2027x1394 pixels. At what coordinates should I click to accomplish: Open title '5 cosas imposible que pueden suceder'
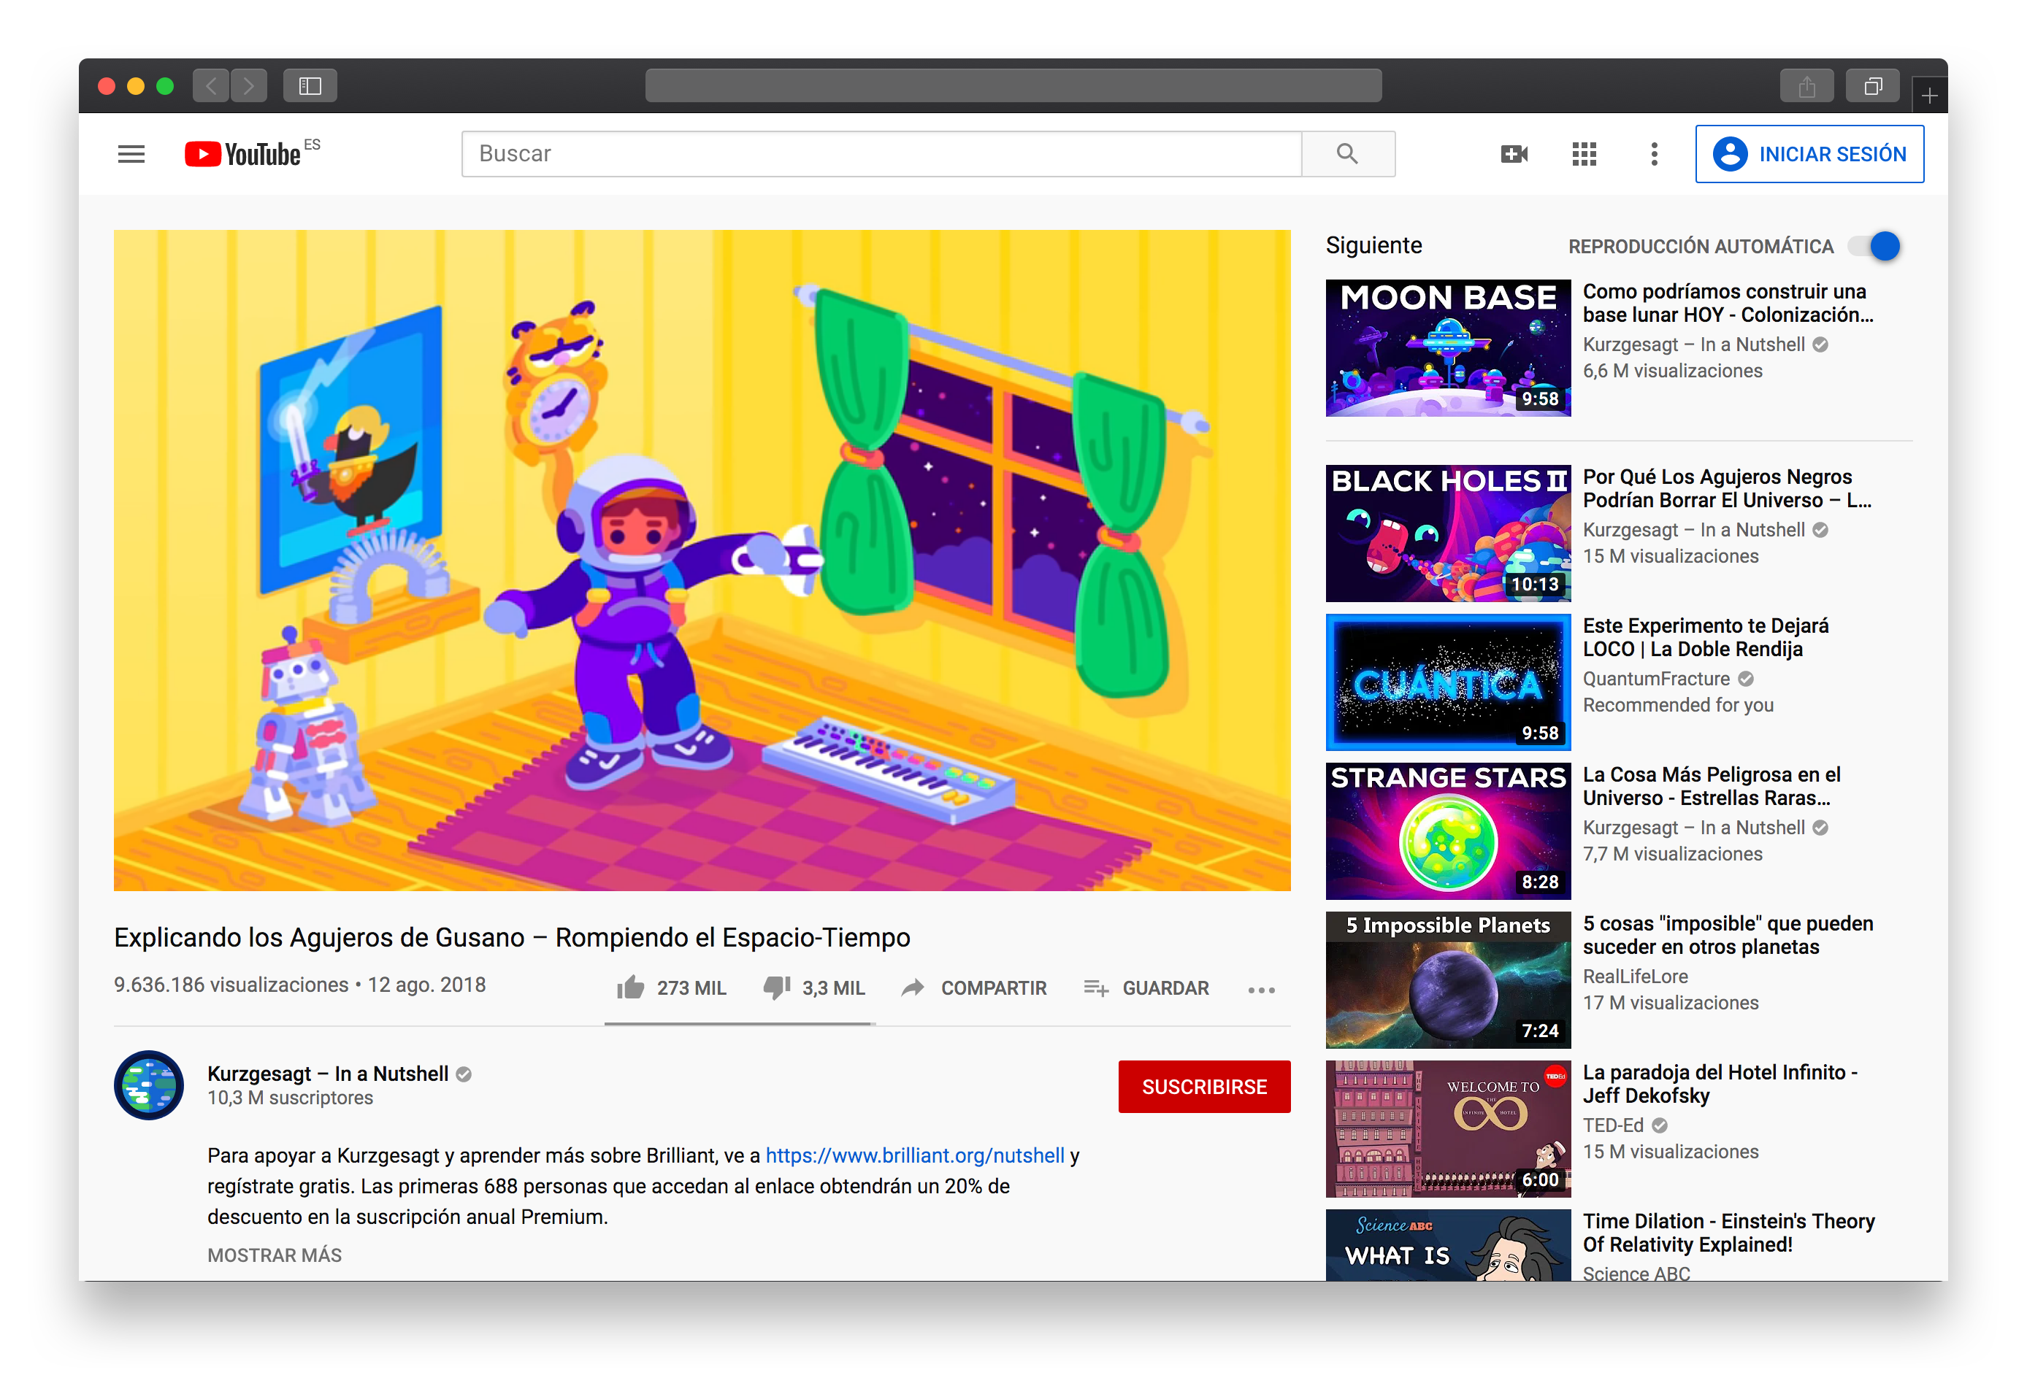click(1728, 935)
